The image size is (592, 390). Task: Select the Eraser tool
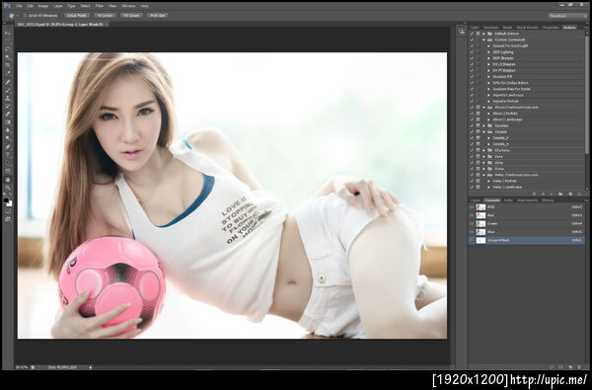point(8,115)
